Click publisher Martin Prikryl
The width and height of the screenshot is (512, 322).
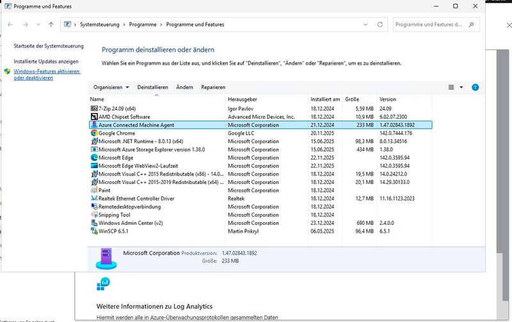click(243, 231)
